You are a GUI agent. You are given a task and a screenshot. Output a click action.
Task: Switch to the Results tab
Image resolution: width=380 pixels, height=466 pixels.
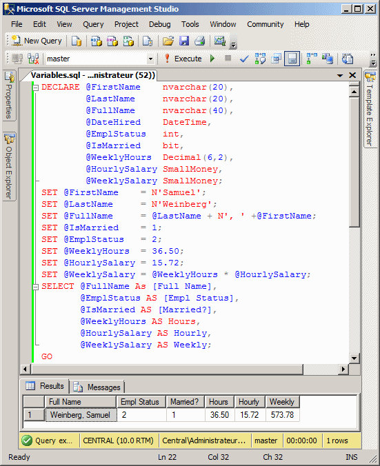(45, 386)
